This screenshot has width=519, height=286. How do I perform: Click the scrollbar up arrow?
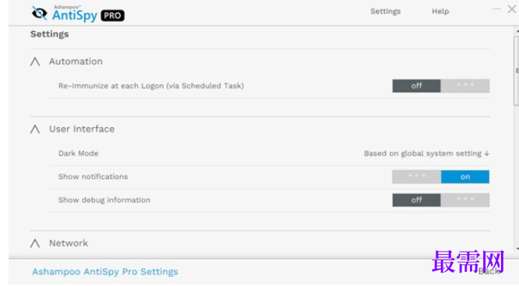coord(517,31)
